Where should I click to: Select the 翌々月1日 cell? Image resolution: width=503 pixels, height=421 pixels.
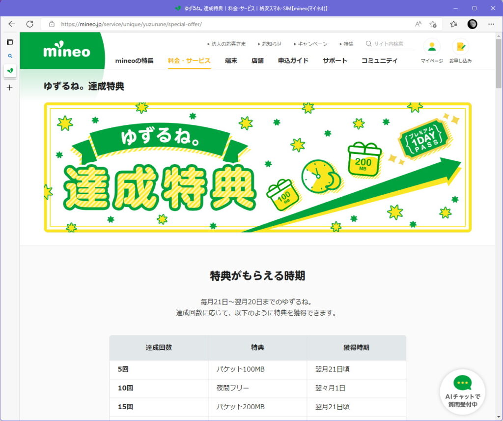pos(357,388)
